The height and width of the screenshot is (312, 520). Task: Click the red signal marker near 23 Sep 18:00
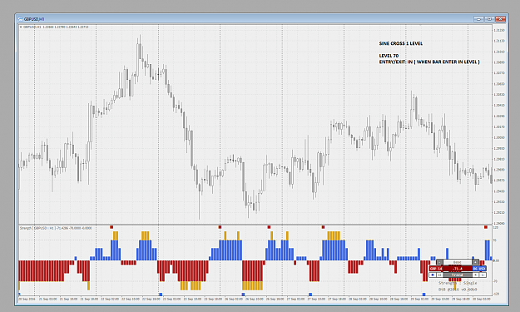coord(220,227)
